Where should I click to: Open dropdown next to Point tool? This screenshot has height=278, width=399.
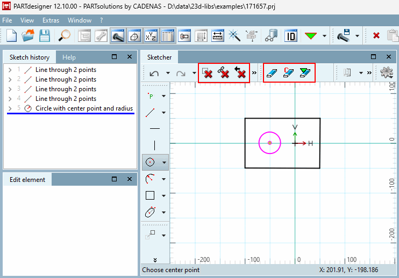(x=164, y=96)
